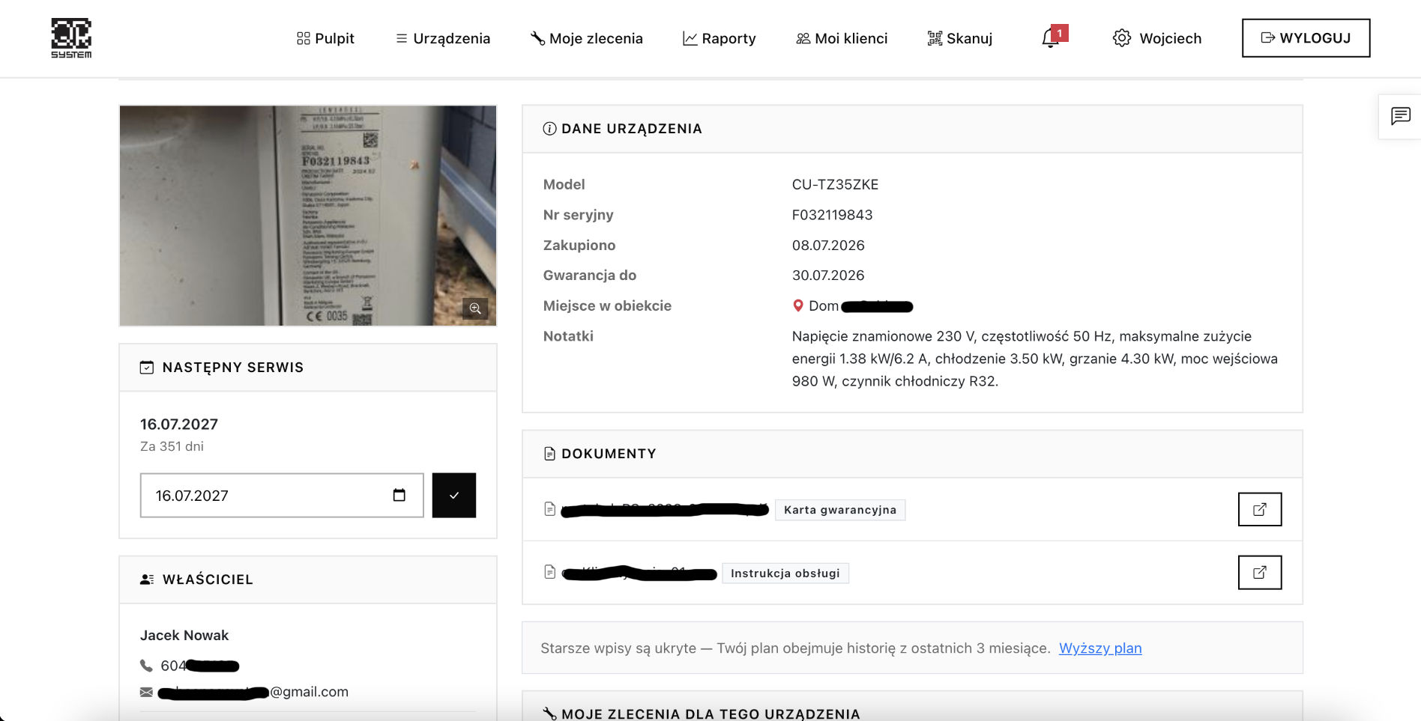Click the owner's phone number
Image resolution: width=1421 pixels, height=721 pixels.
199,666
